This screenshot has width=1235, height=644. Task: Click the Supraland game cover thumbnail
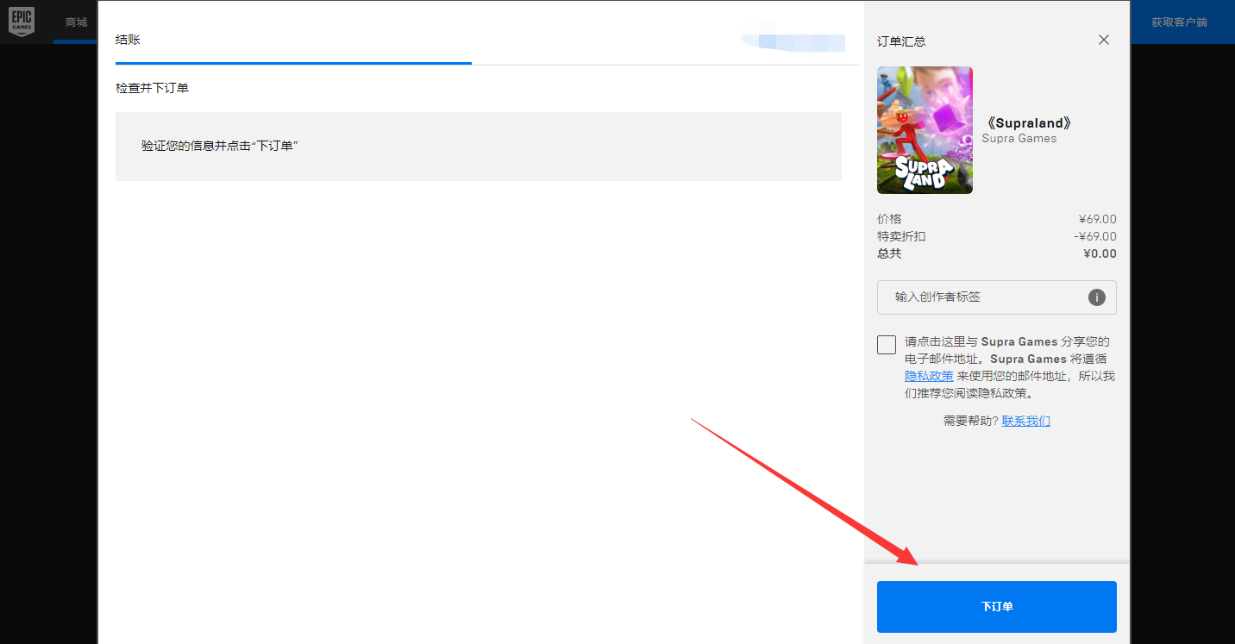pos(925,130)
